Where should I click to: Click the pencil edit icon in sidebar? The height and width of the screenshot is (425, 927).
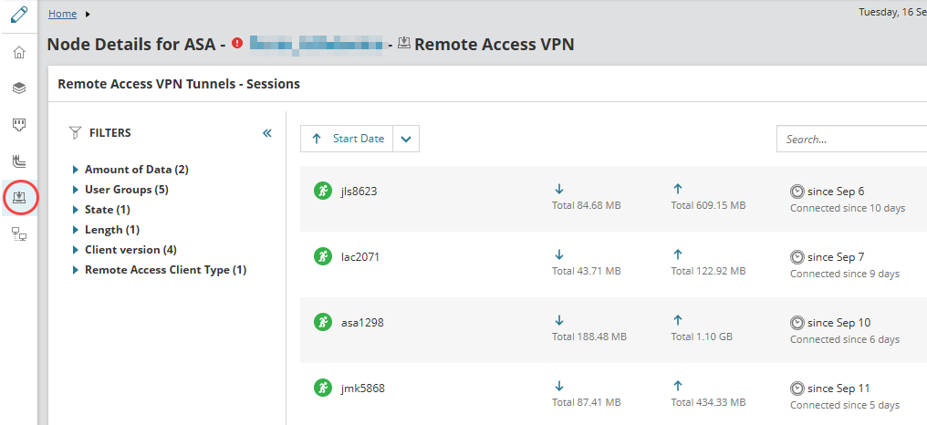18,16
